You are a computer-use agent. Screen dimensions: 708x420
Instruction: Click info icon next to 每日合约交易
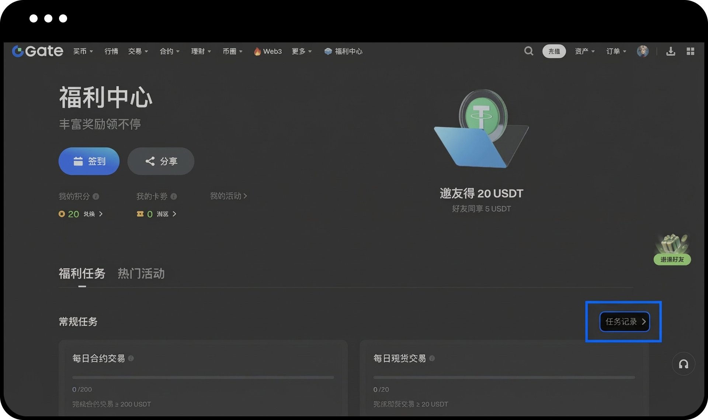131,358
